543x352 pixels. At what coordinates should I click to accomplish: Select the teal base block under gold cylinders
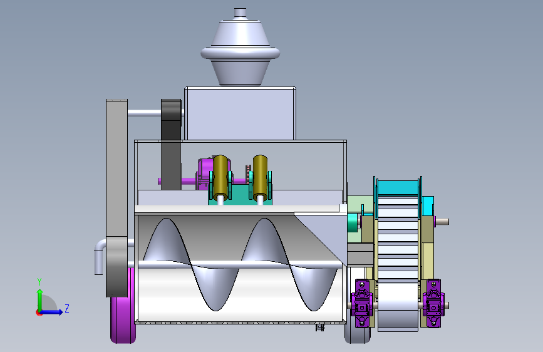click(x=240, y=195)
